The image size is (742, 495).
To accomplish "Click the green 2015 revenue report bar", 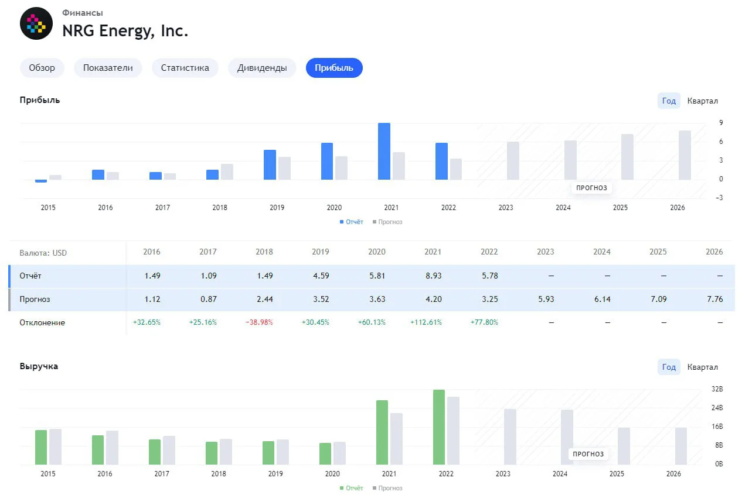I will point(41,448).
